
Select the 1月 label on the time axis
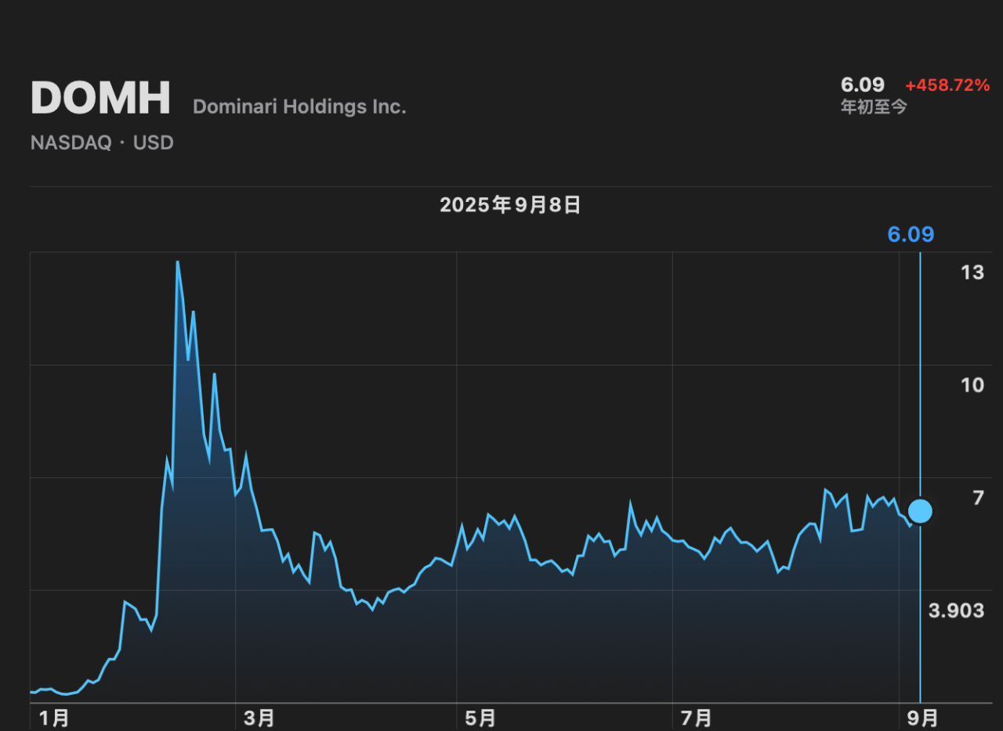(x=53, y=718)
